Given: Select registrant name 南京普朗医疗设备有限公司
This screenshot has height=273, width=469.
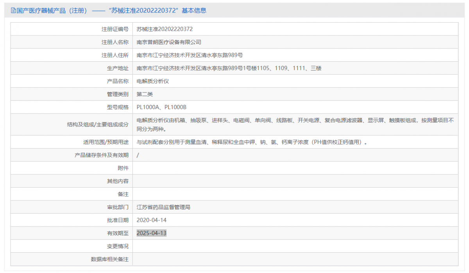Looking at the screenshot, I should pyautogui.click(x=169, y=42).
